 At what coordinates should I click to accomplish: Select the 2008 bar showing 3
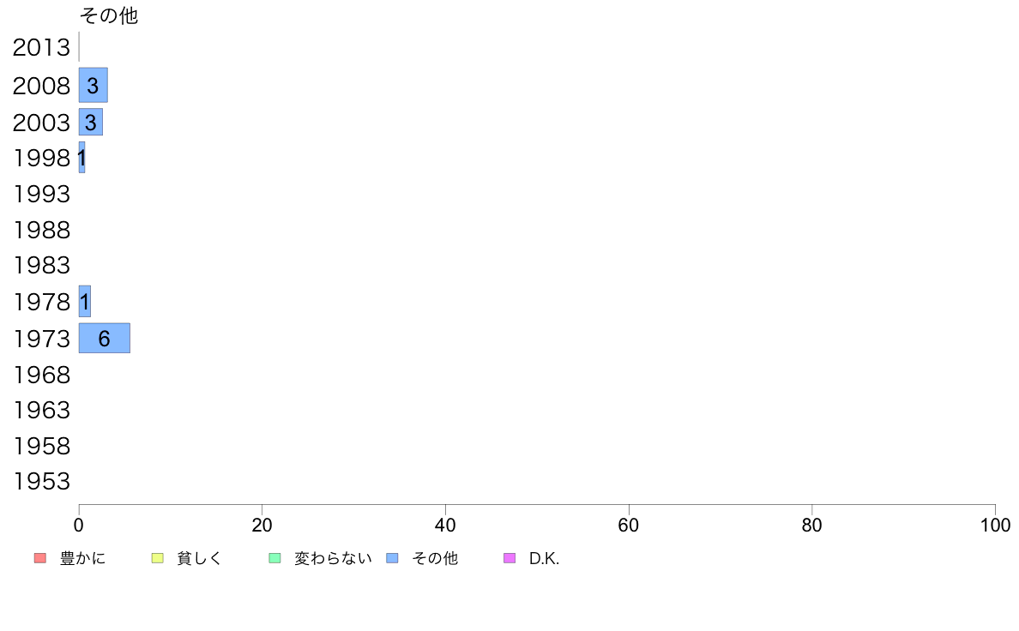(x=93, y=85)
